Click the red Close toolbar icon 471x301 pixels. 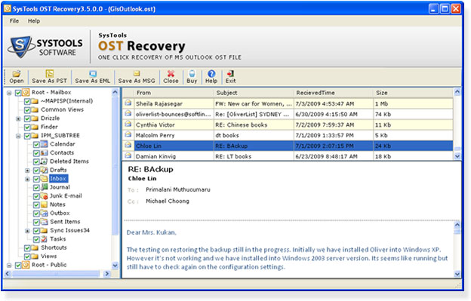click(x=171, y=74)
